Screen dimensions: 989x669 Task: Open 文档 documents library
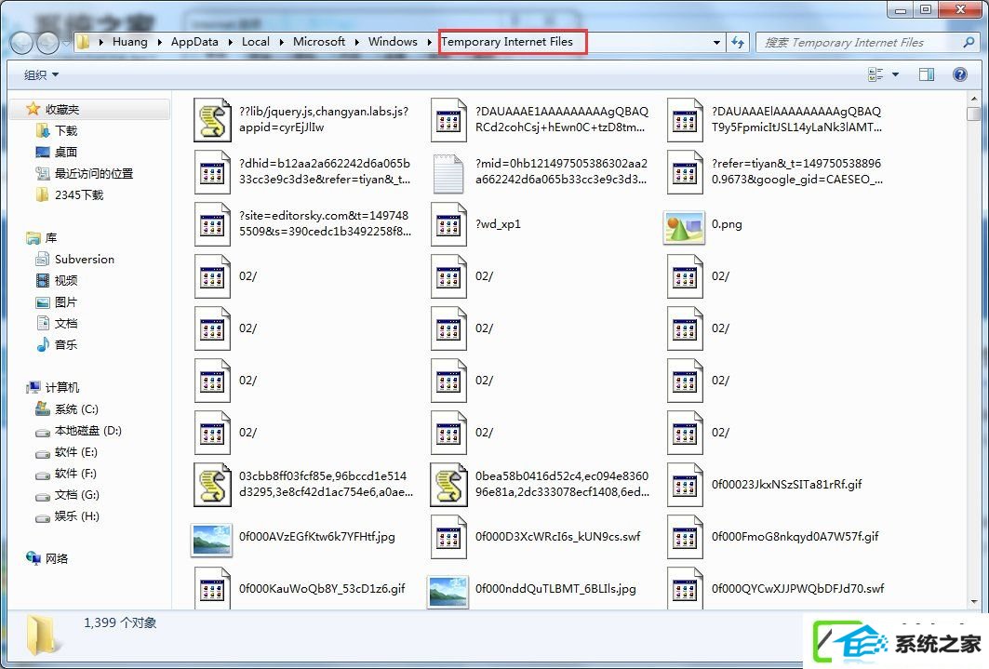(x=66, y=324)
